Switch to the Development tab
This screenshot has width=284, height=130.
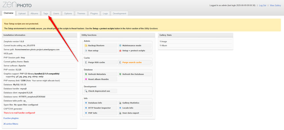[x=120, y=14]
